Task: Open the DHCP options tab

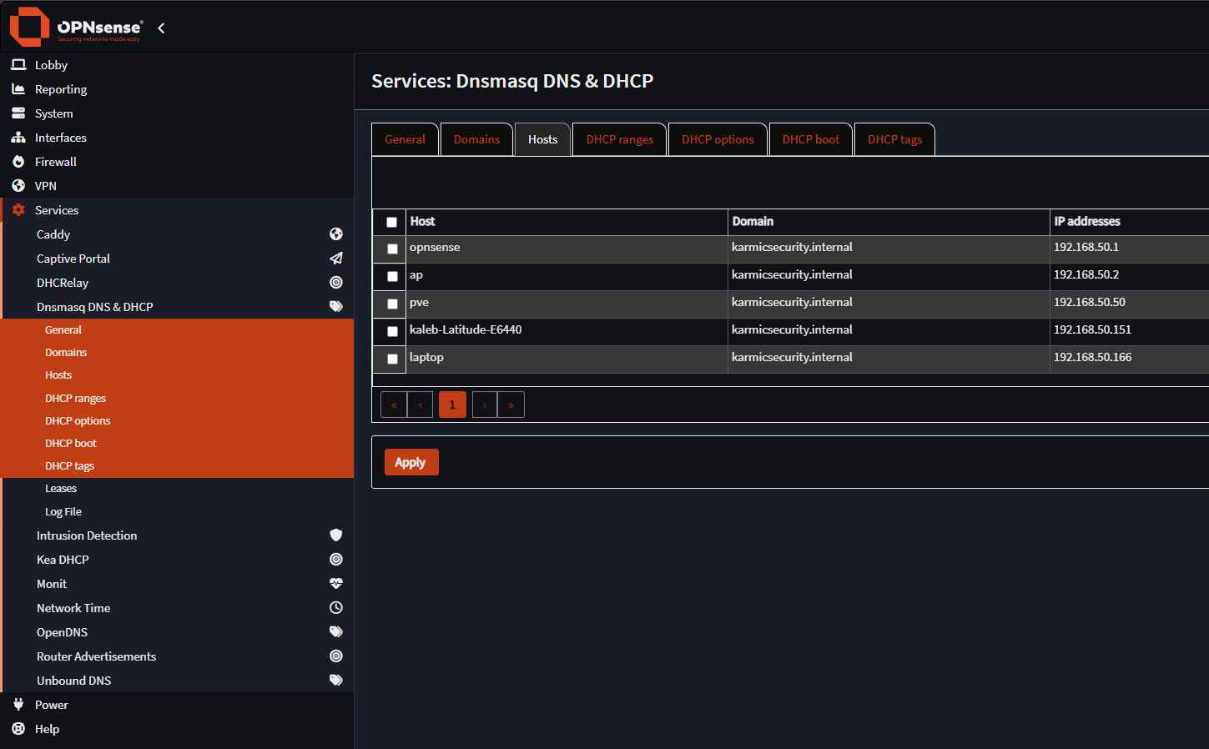Action: coord(718,139)
